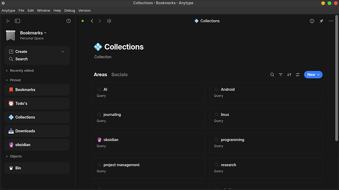The image size is (339, 190).
Task: Open the Window menu
Action: click(x=43, y=10)
